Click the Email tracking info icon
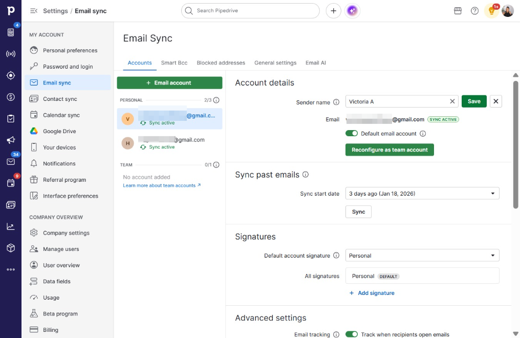 pos(336,334)
